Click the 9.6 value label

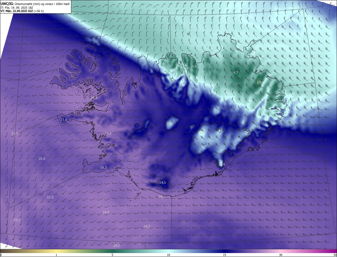click(x=202, y=133)
